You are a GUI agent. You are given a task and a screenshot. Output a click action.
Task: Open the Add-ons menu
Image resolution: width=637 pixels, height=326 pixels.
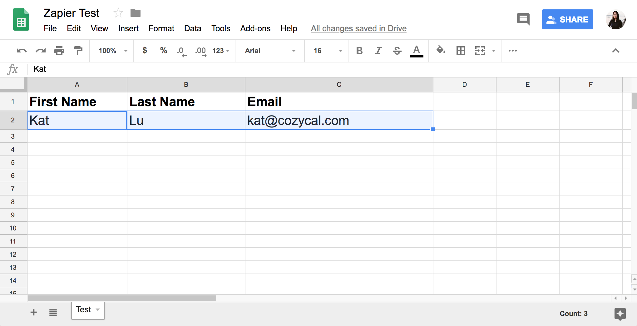tap(255, 28)
